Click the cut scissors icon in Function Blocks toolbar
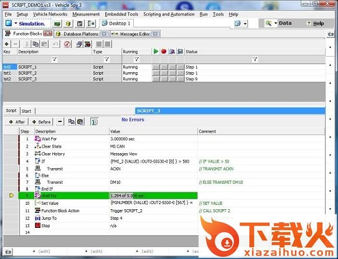 pyautogui.click(x=27, y=44)
